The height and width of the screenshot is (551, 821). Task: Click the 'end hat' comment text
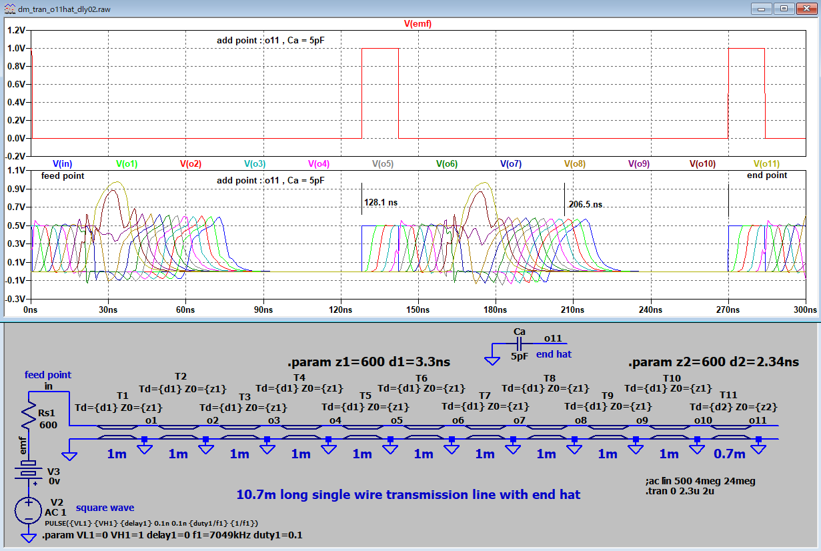pyautogui.click(x=554, y=354)
